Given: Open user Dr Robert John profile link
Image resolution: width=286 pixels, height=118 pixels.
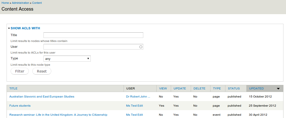Looking at the screenshot, I should 138,97.
